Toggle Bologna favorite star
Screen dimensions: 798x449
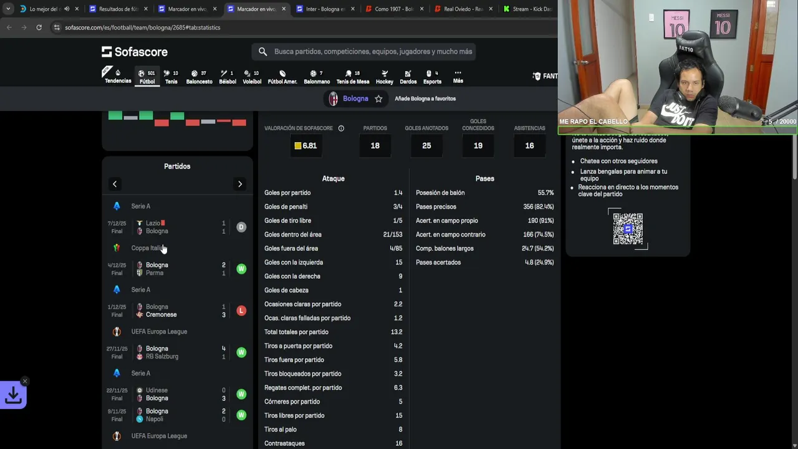click(x=378, y=99)
